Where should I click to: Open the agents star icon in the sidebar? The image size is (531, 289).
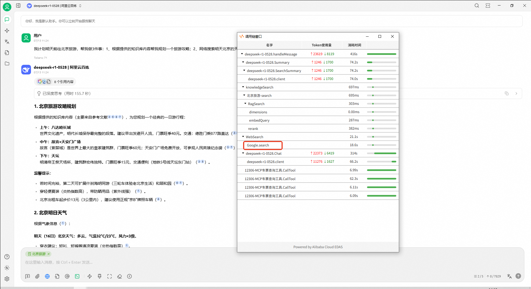(x=7, y=31)
